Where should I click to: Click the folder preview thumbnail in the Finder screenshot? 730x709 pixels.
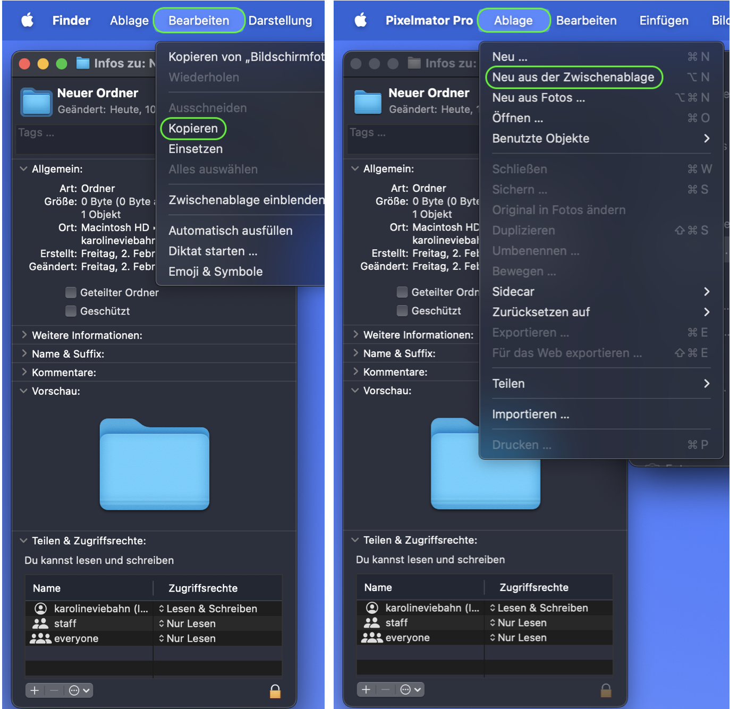click(x=155, y=464)
